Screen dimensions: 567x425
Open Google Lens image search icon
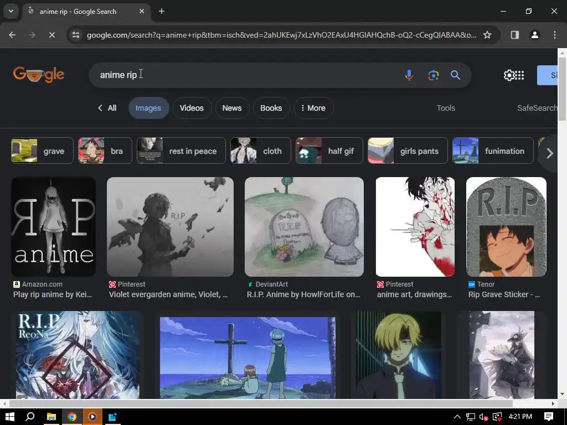coord(433,75)
